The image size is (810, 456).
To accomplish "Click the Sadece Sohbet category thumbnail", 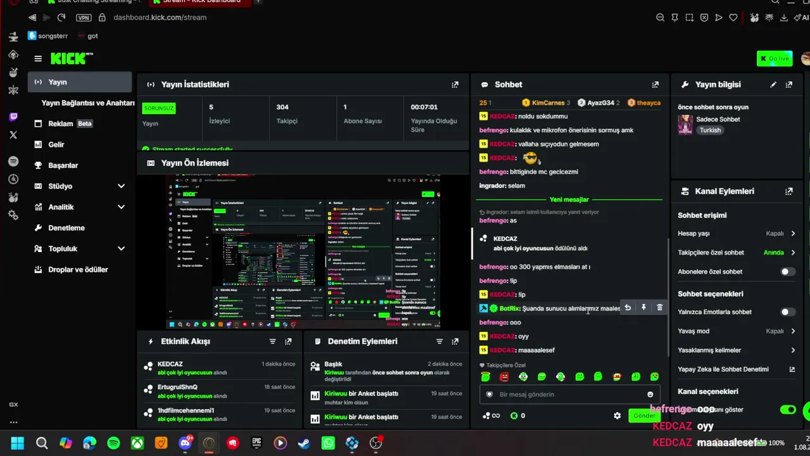I will [685, 125].
